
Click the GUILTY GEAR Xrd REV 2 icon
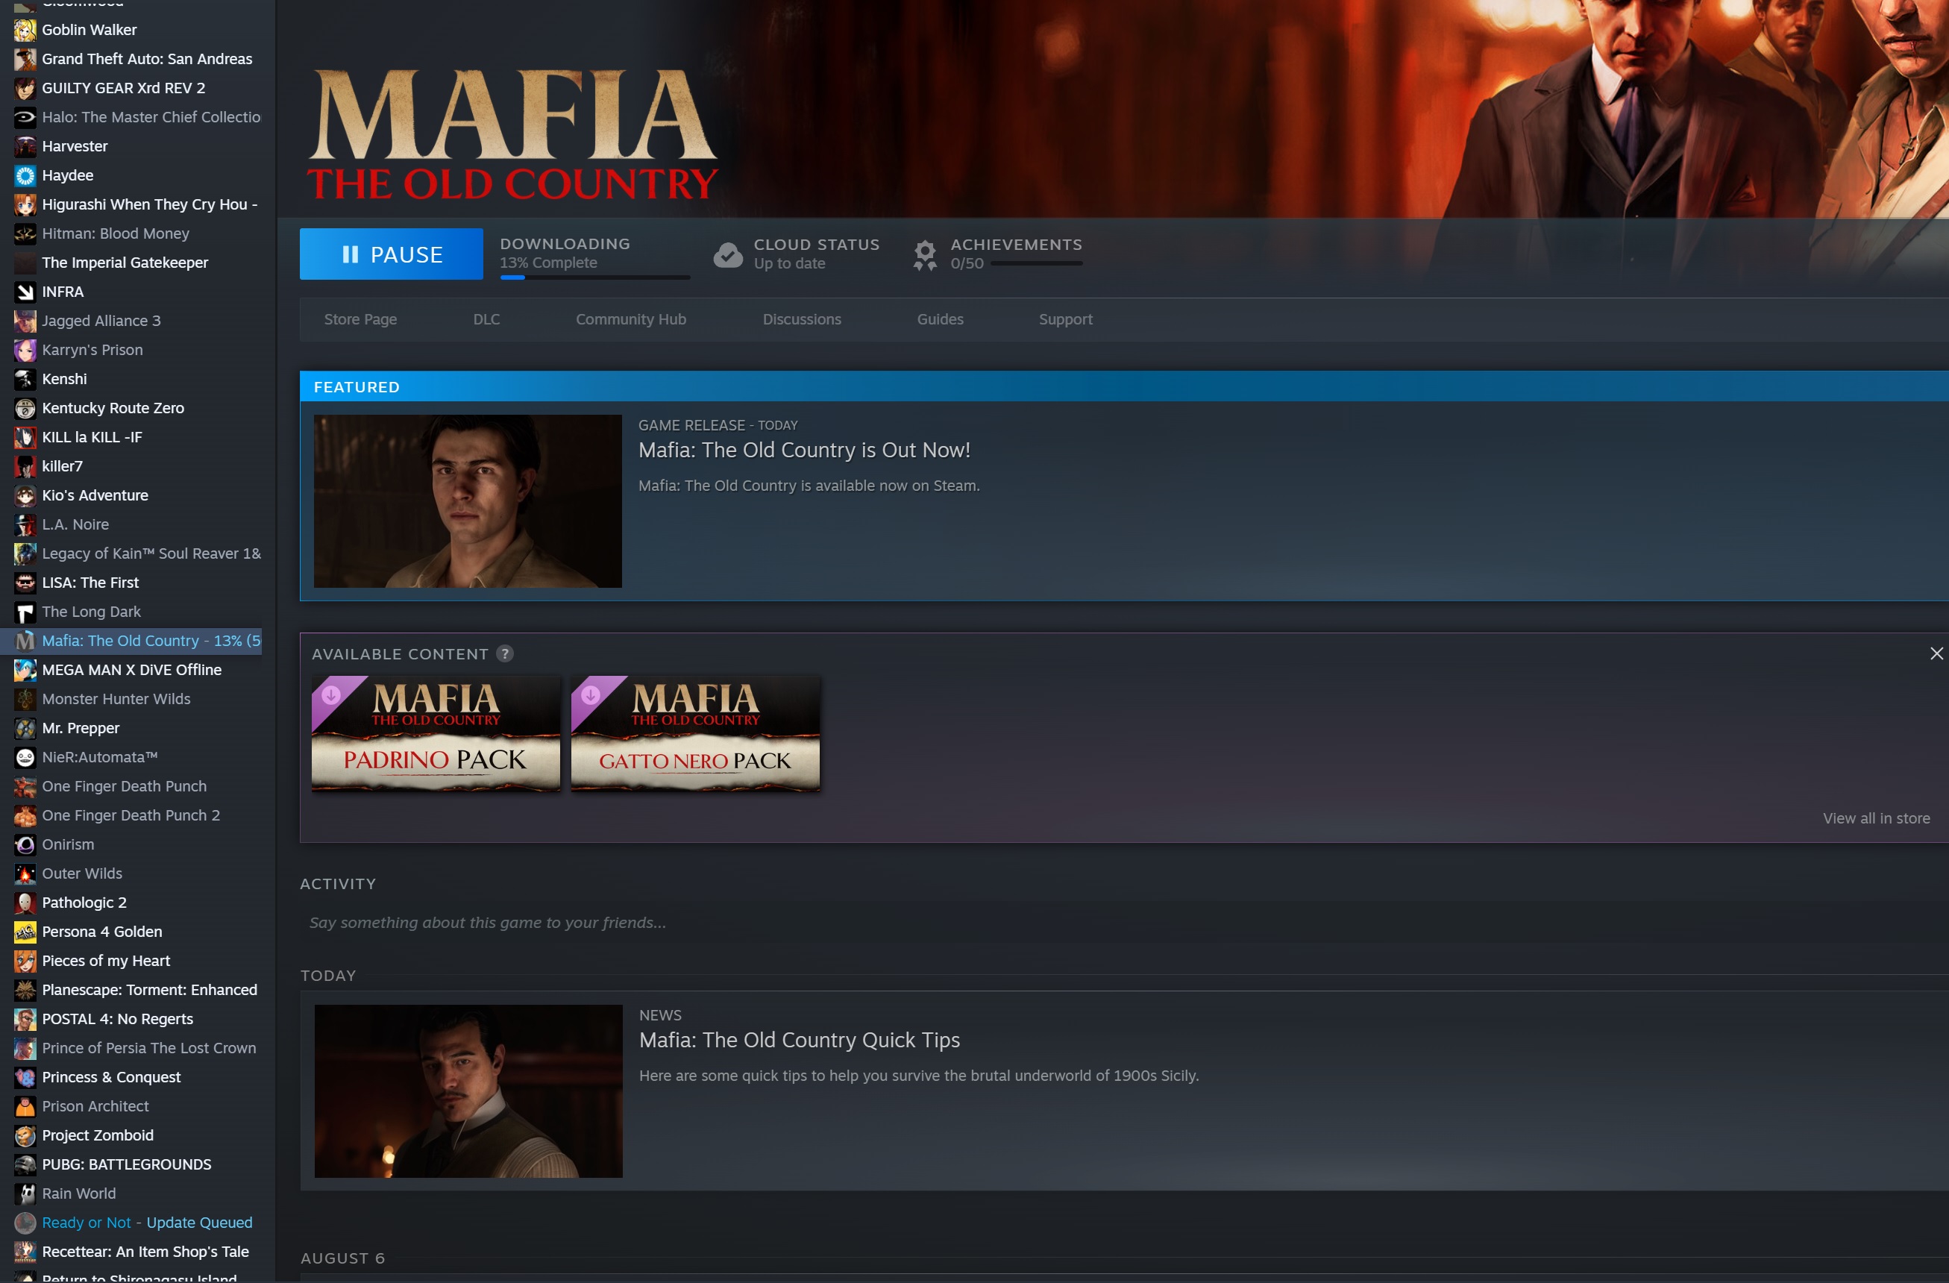coord(25,87)
